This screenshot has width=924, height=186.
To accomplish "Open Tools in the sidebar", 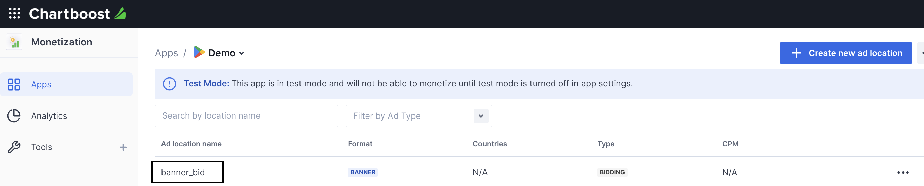I will (x=42, y=147).
